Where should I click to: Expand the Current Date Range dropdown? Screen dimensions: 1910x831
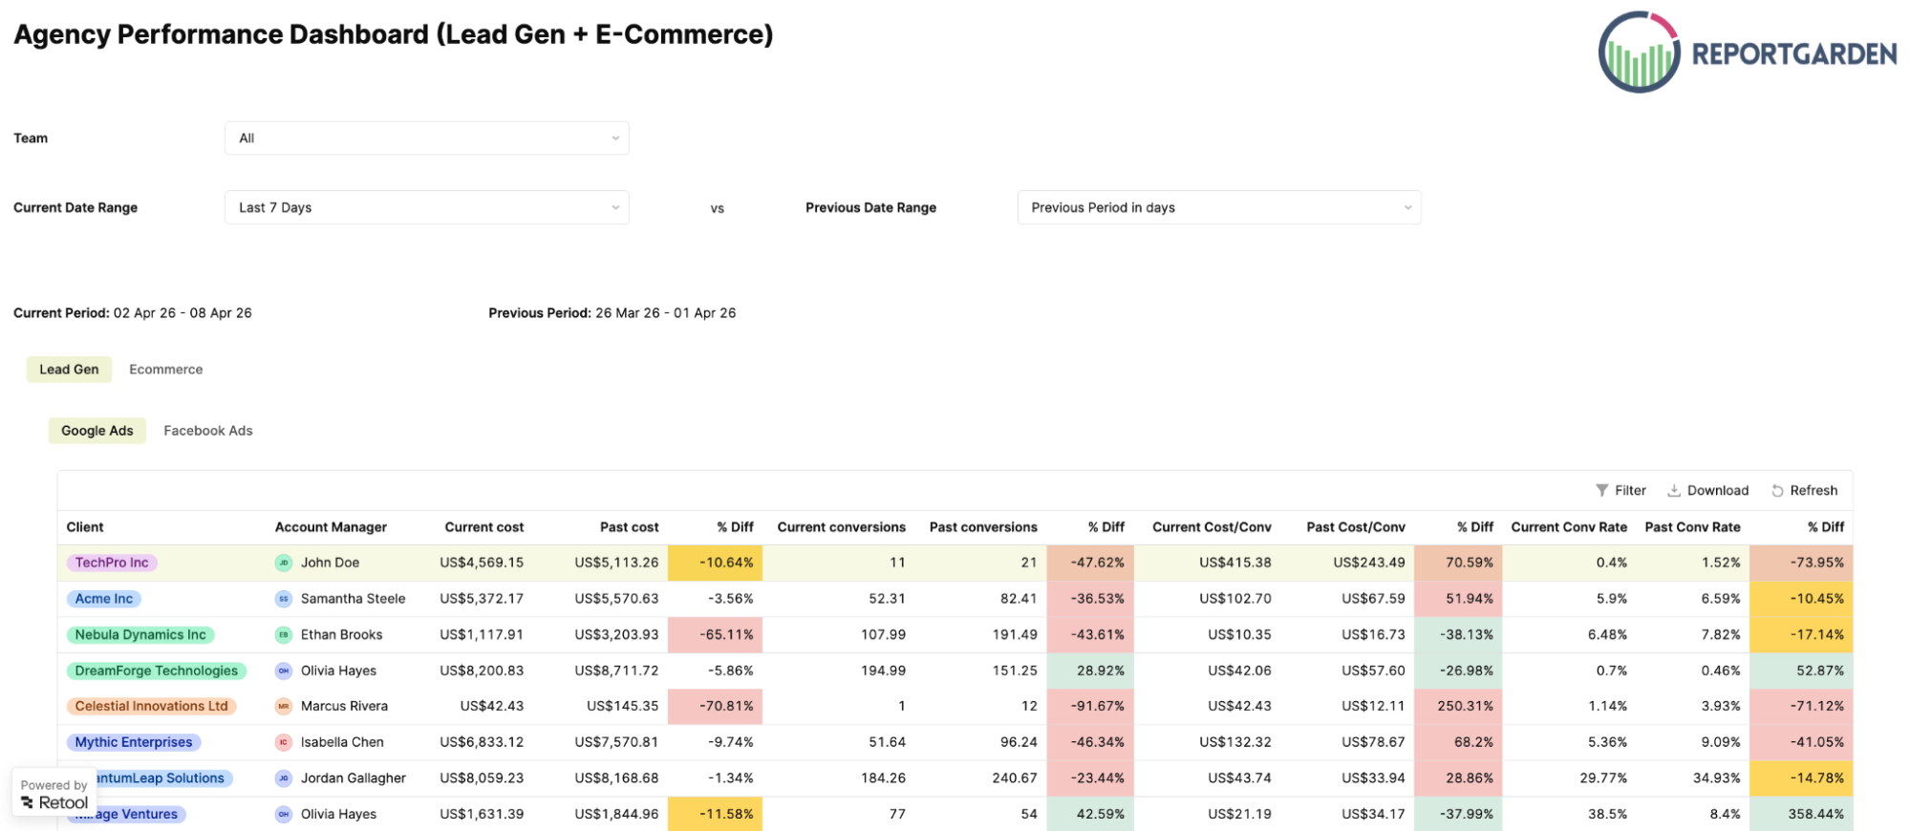(x=427, y=207)
